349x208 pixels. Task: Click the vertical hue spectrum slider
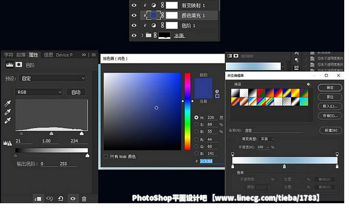pos(188,111)
